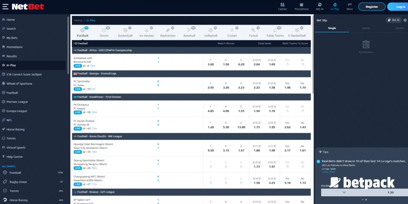The image size is (408, 204).
Task: Open the Promotions gift icon in top bar
Action: point(302,6)
